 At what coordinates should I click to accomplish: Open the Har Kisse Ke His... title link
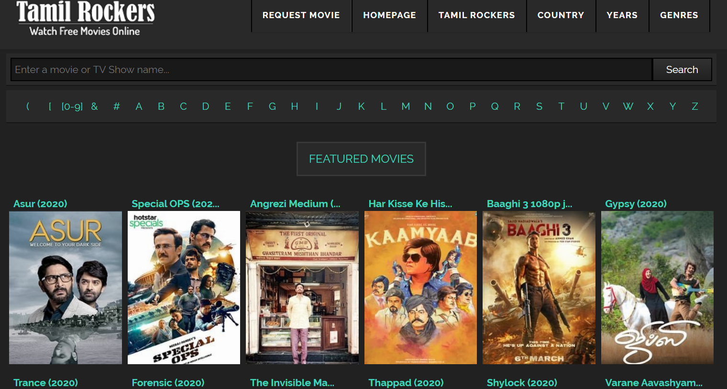[410, 204]
